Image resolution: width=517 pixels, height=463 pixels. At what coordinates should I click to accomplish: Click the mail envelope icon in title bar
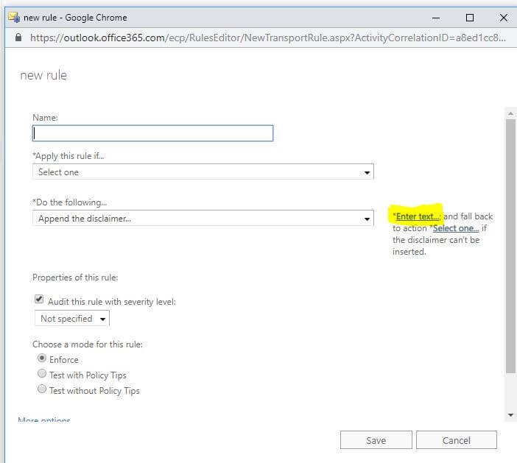coord(13,17)
